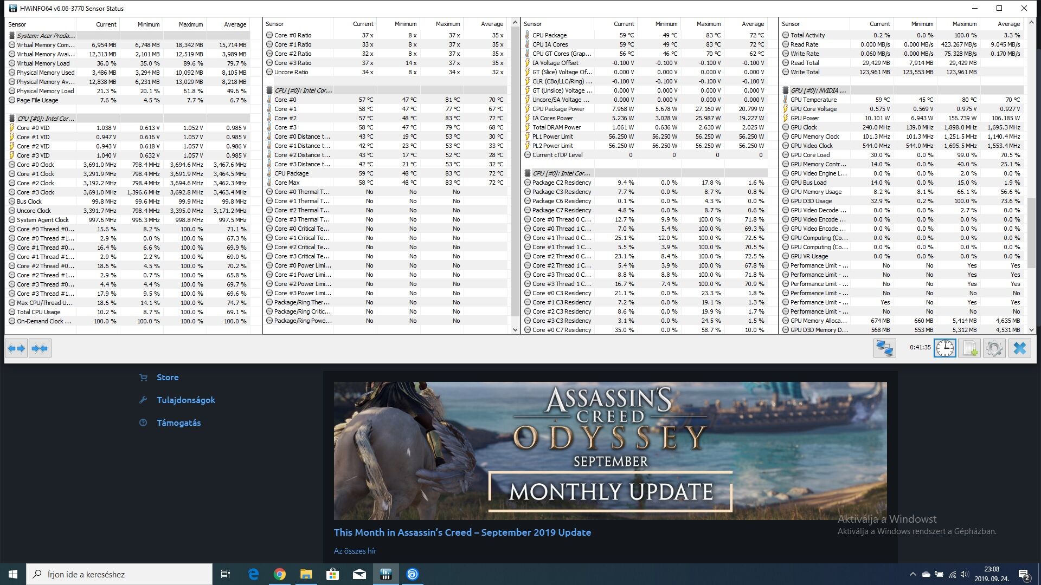Select the Read Rate drive row
1041x585 pixels.
(x=902, y=44)
